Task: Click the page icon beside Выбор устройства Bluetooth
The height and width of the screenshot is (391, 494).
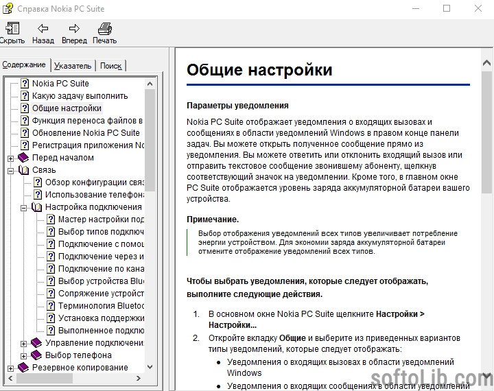Action: pos(51,281)
